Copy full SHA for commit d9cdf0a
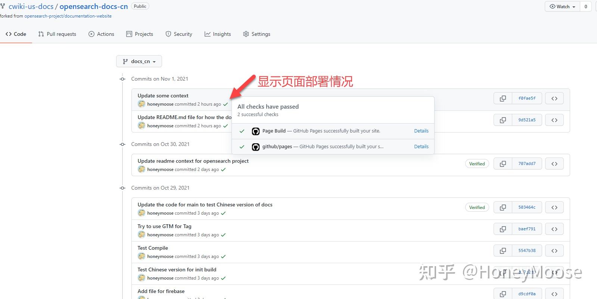The width and height of the screenshot is (597, 299). [503, 294]
